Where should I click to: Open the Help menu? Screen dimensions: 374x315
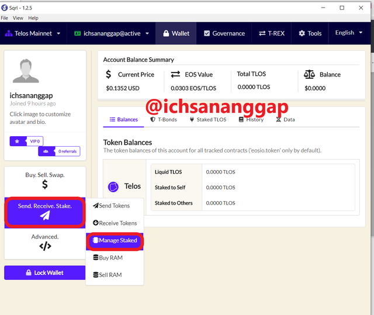tap(33, 18)
